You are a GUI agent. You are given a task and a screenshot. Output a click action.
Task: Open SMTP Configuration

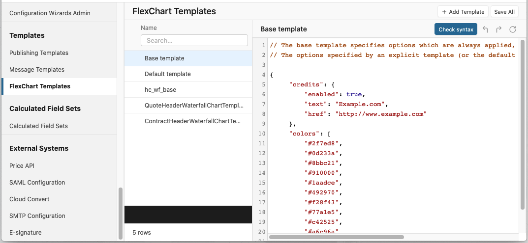(x=37, y=216)
